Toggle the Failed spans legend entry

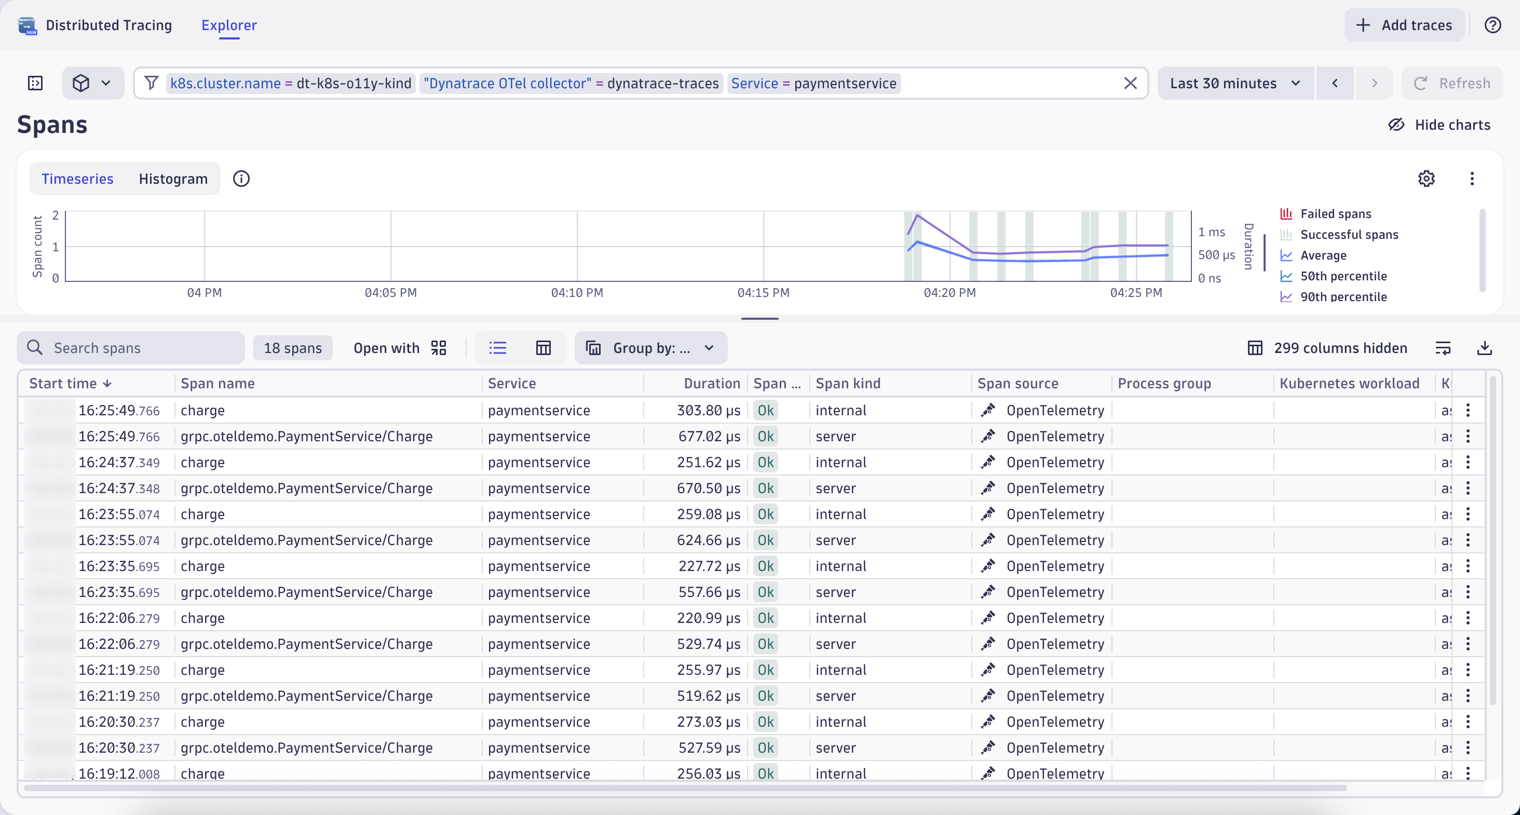1335,213
